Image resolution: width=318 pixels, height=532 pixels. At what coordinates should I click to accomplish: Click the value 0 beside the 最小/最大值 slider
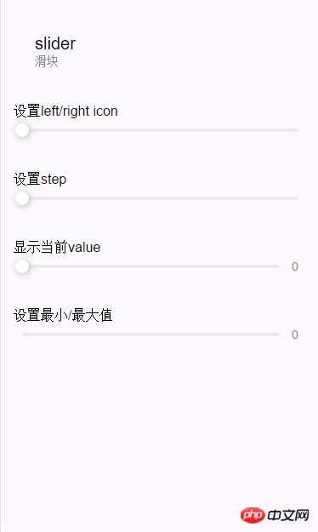point(295,335)
